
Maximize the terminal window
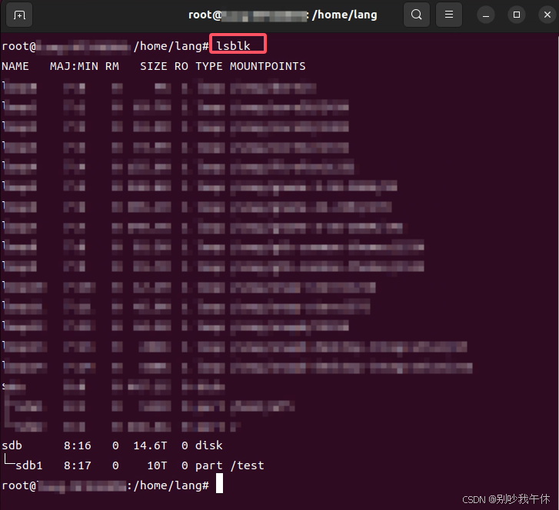(516, 15)
